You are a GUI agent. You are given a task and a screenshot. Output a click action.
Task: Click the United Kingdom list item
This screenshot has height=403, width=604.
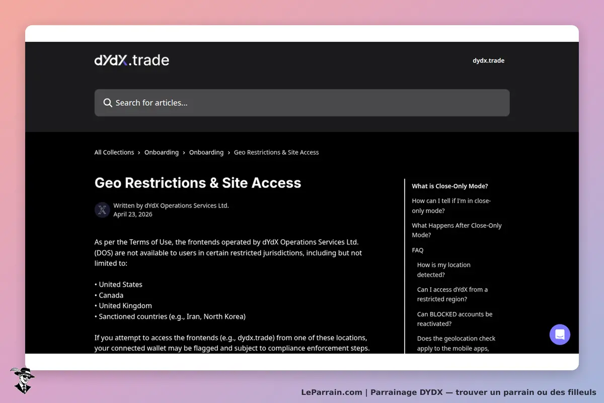pos(123,306)
